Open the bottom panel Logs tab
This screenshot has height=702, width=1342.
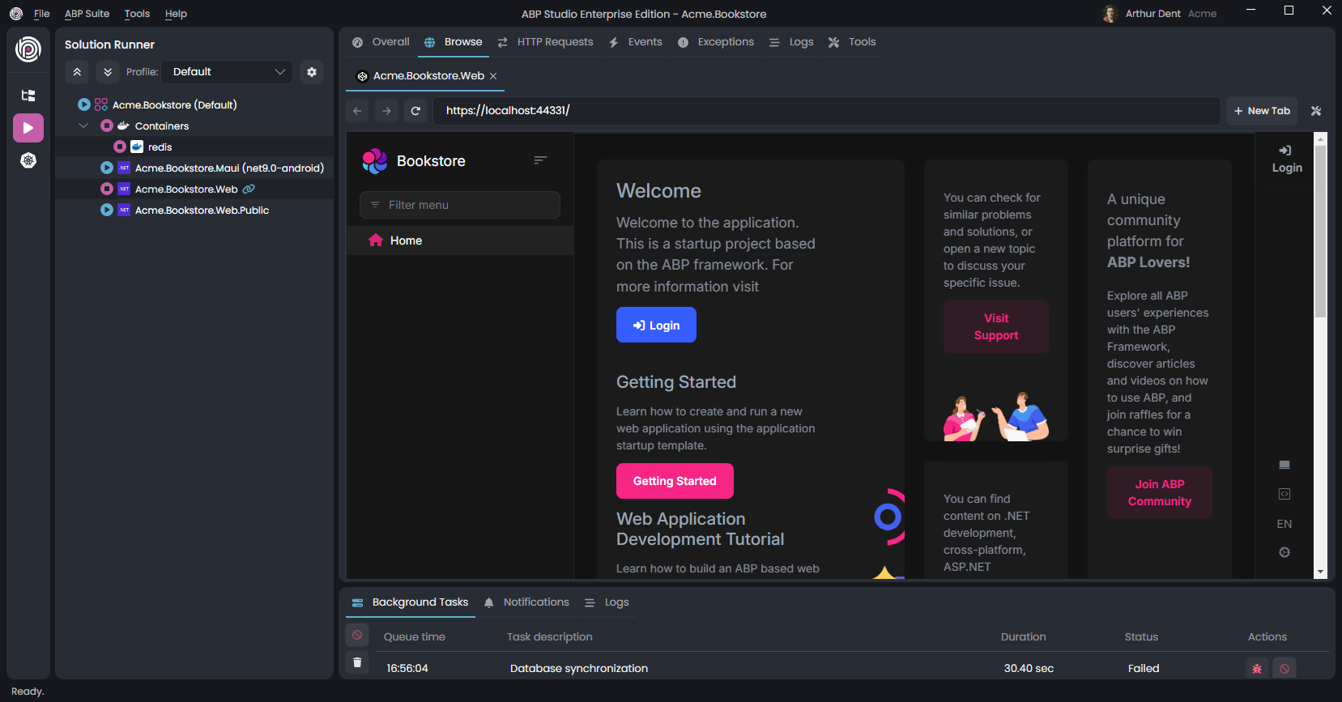click(607, 602)
